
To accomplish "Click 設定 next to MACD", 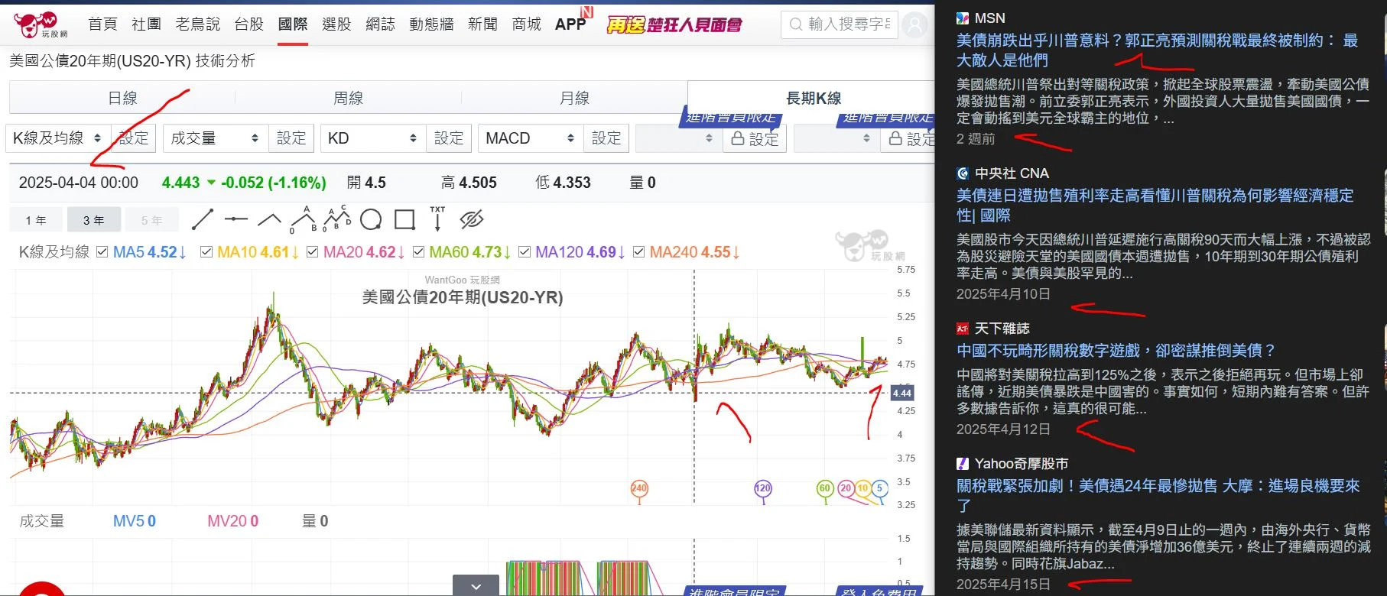I will 606,138.
